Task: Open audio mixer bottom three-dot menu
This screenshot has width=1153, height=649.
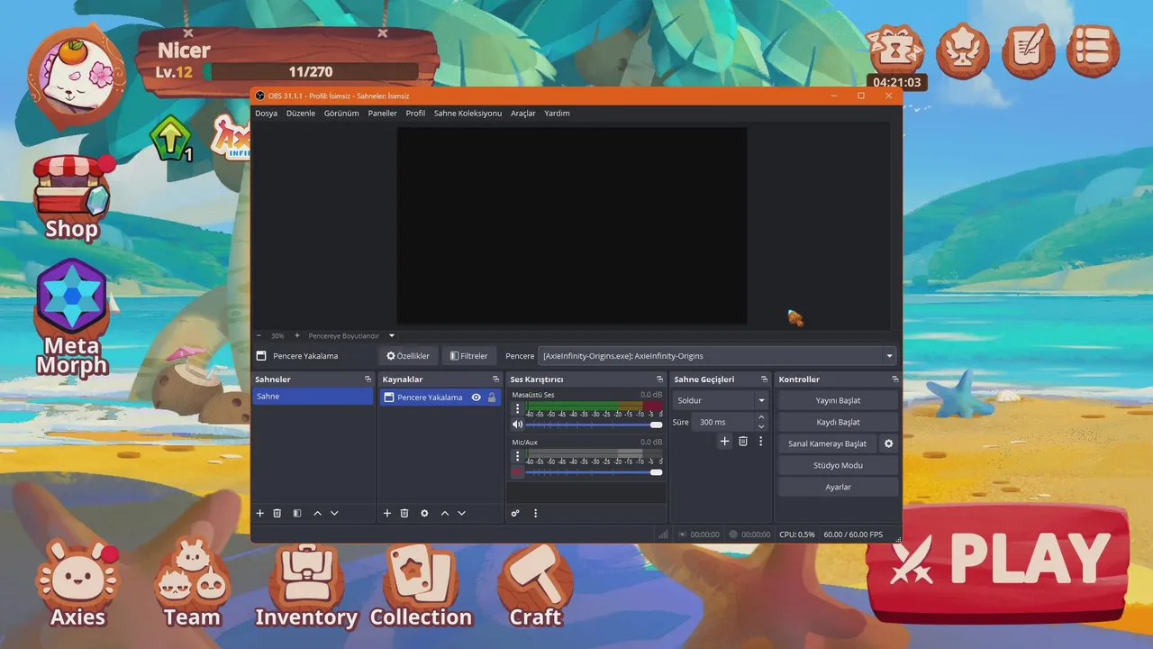Action: [x=535, y=513]
